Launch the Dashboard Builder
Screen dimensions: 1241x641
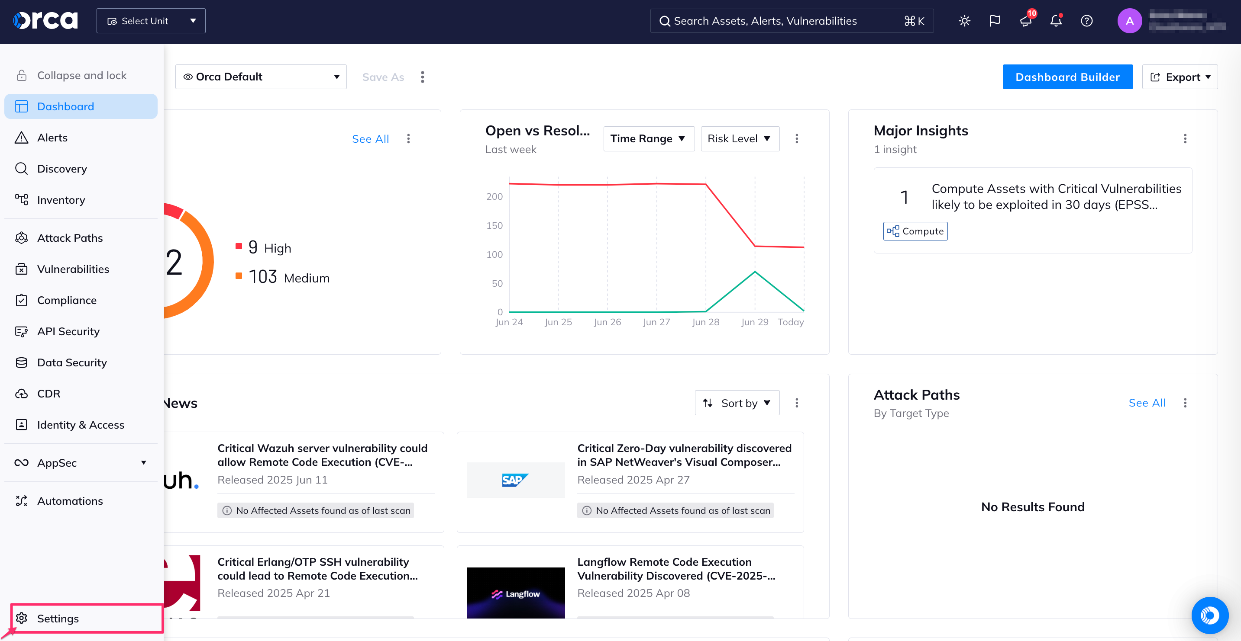[x=1067, y=77]
